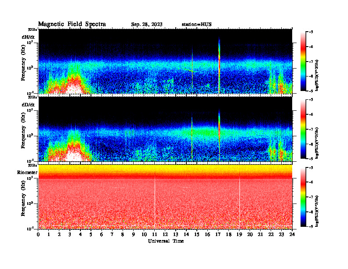Click the hour tick label "12" on time axis
348x269 pixels.
point(165,235)
